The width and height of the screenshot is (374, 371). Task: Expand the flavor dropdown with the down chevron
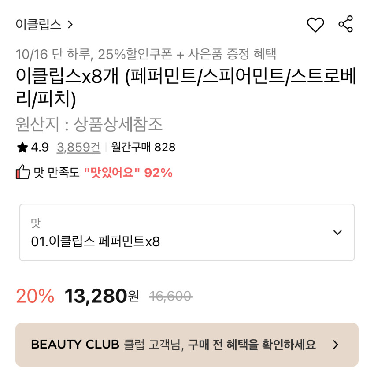click(337, 232)
